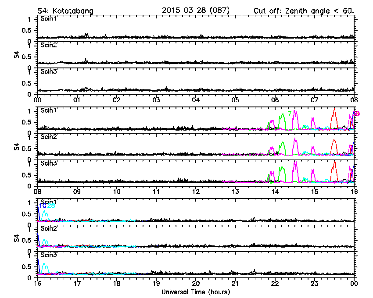This screenshot has height=298, width=373.
Task: Click the "Scin3" label in the 16–00 panel
Action: coord(49,255)
